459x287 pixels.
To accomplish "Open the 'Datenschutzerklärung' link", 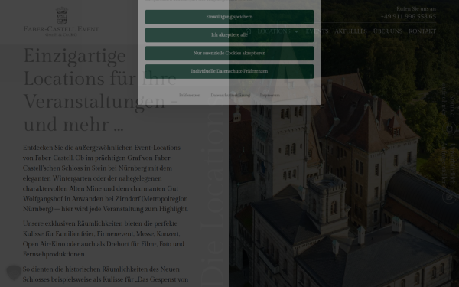I will click(x=230, y=95).
